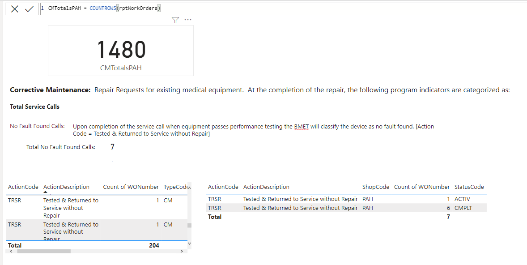This screenshot has height=265, width=527.
Task: Click the underlined word BMET
Action: click(302, 127)
